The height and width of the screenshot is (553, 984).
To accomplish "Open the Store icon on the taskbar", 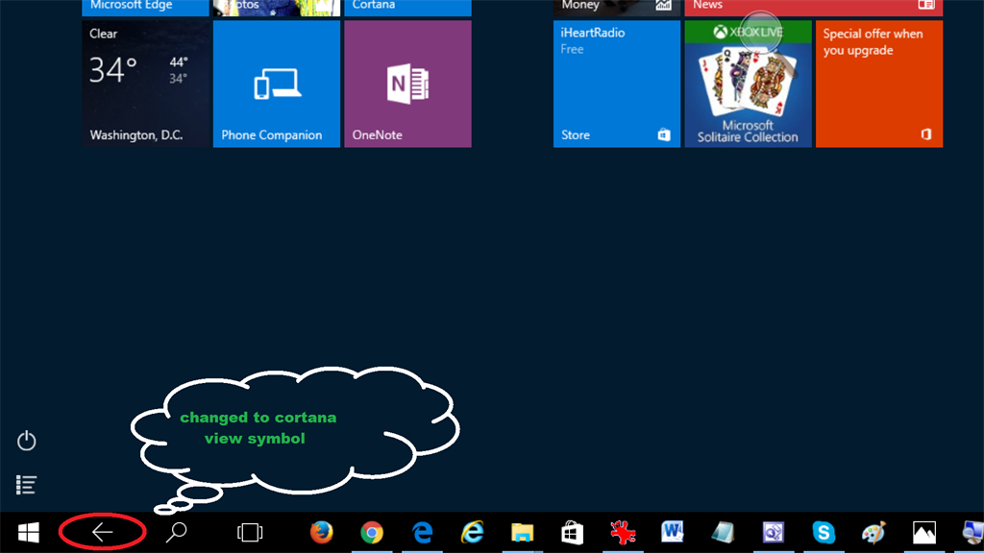I will click(x=572, y=532).
